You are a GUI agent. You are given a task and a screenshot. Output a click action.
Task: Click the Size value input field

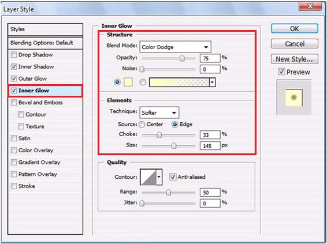(210, 146)
